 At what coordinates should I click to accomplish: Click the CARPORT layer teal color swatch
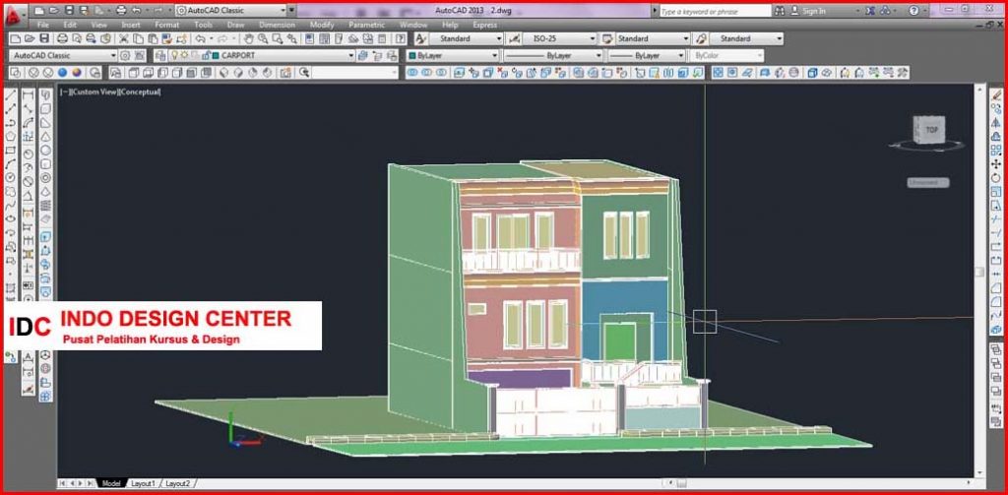[216, 56]
